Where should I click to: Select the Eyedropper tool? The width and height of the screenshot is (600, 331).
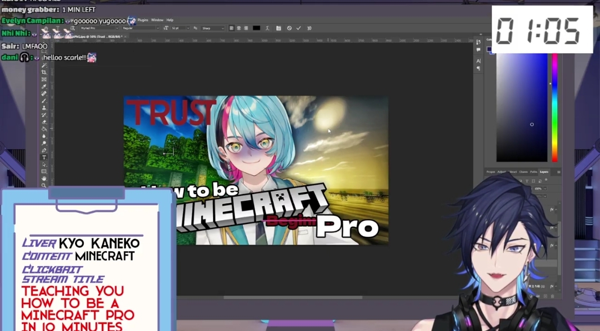[44, 86]
